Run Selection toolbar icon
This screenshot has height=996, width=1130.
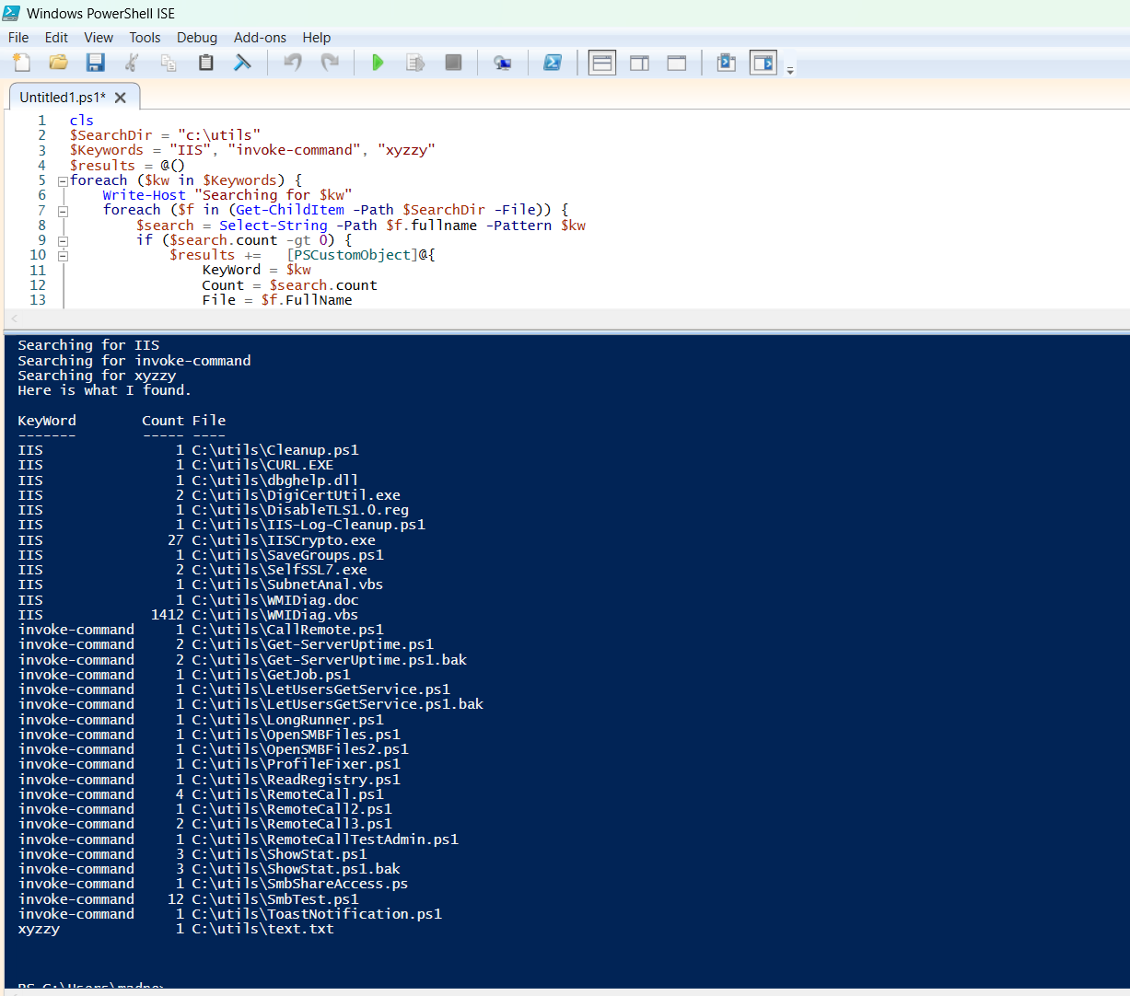tap(415, 63)
